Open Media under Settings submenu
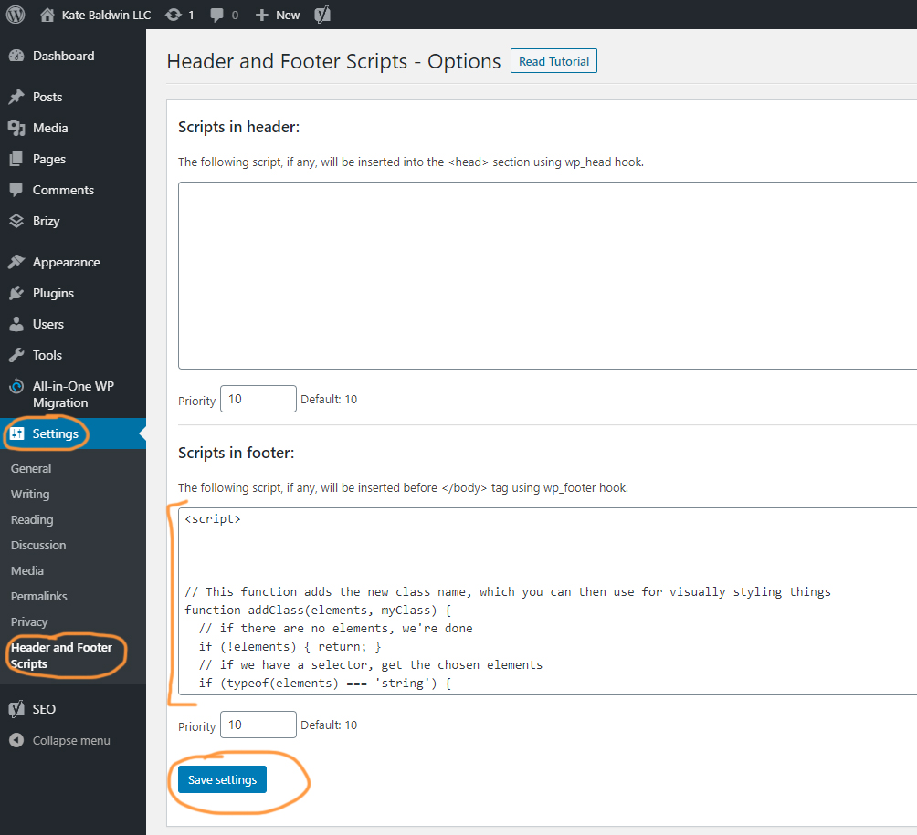The image size is (917, 835). [26, 571]
